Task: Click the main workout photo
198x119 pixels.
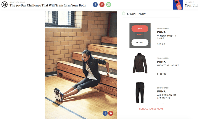Action: click(81, 65)
